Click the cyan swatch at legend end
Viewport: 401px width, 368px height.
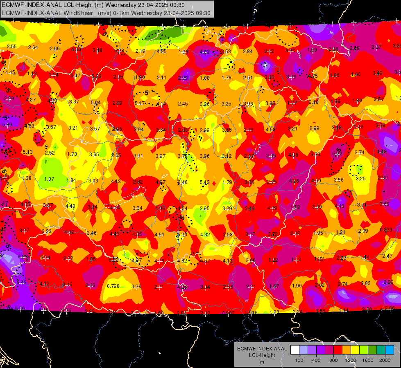[390, 350]
